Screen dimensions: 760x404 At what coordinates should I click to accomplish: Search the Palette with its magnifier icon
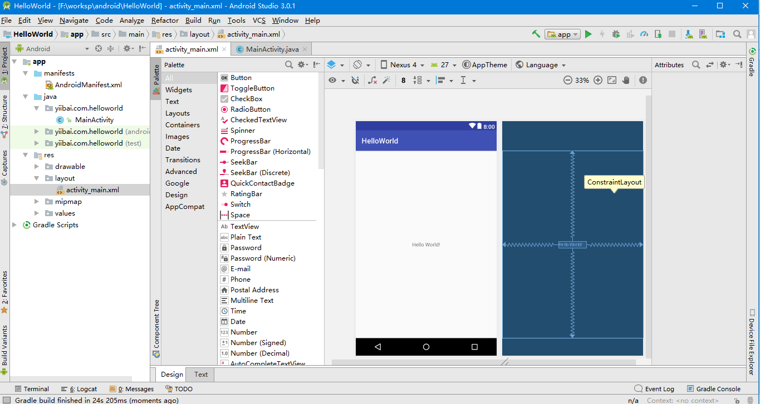(289, 64)
